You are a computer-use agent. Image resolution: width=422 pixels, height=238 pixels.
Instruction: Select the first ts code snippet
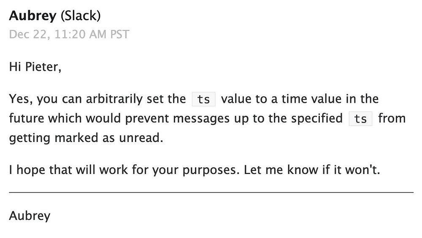(x=203, y=99)
